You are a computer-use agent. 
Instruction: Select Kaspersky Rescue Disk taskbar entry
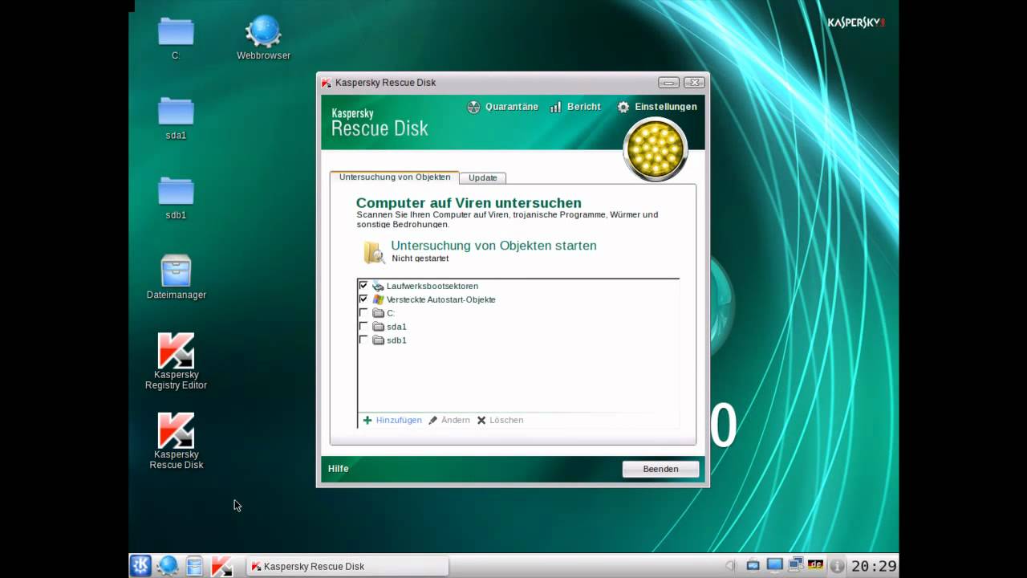[x=347, y=566]
